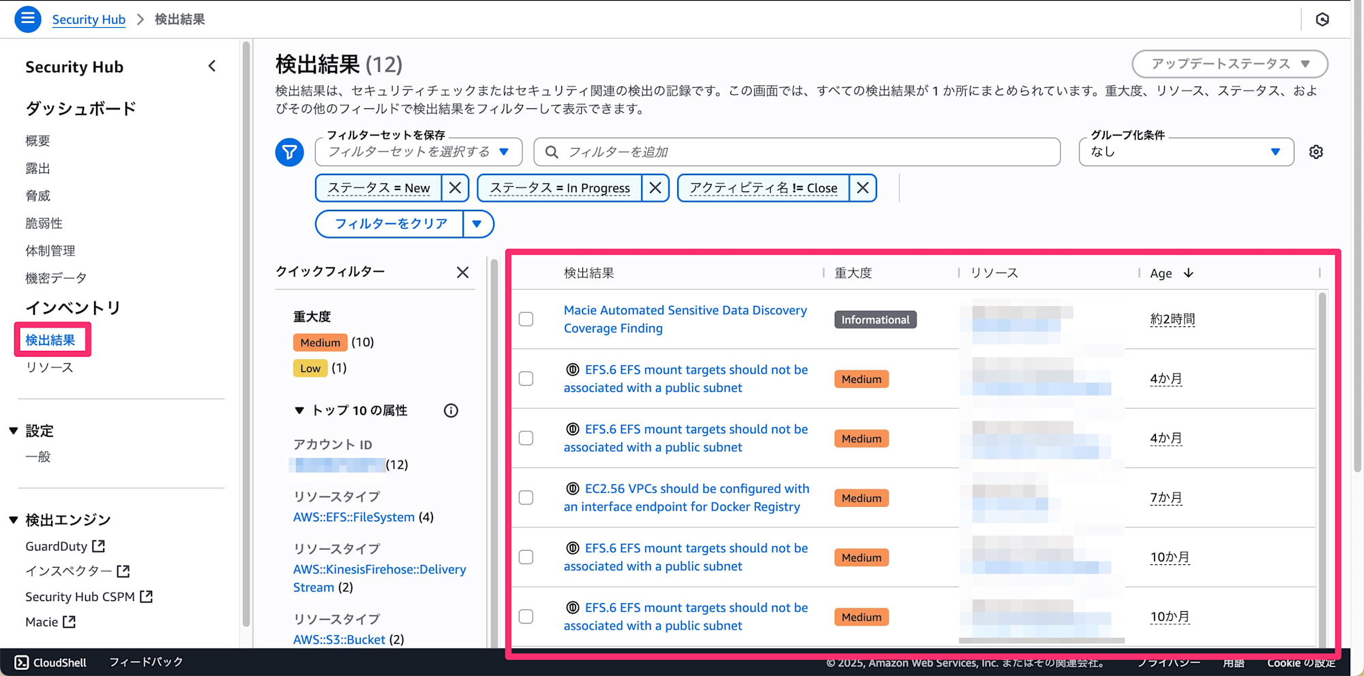Filter by AWS::KinesisFirehose::DeliveryStream resource type

point(379,578)
